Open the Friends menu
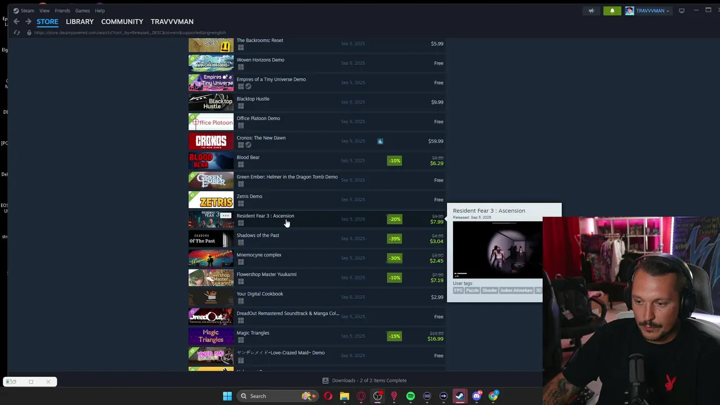The width and height of the screenshot is (720, 405). pyautogui.click(x=62, y=11)
